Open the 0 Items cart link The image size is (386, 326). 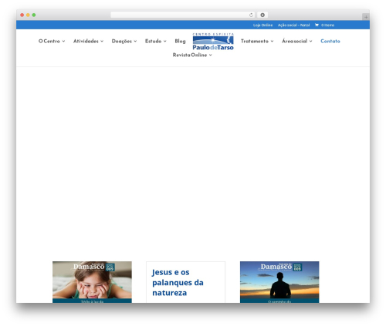pyautogui.click(x=324, y=25)
